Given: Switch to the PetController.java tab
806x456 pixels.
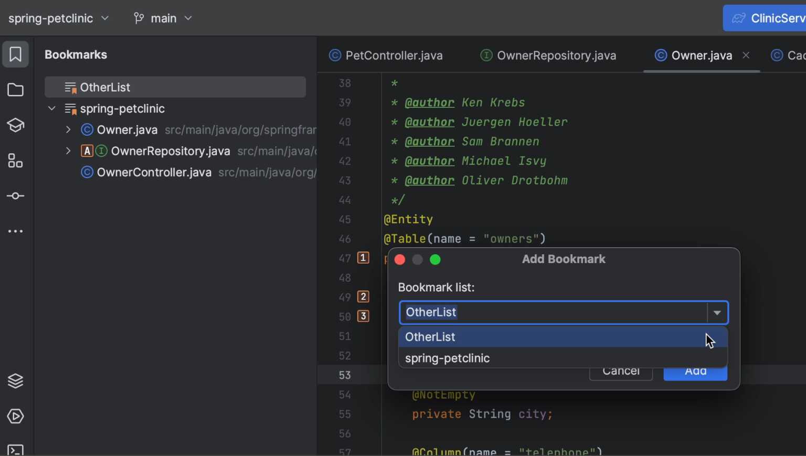Looking at the screenshot, I should 393,55.
